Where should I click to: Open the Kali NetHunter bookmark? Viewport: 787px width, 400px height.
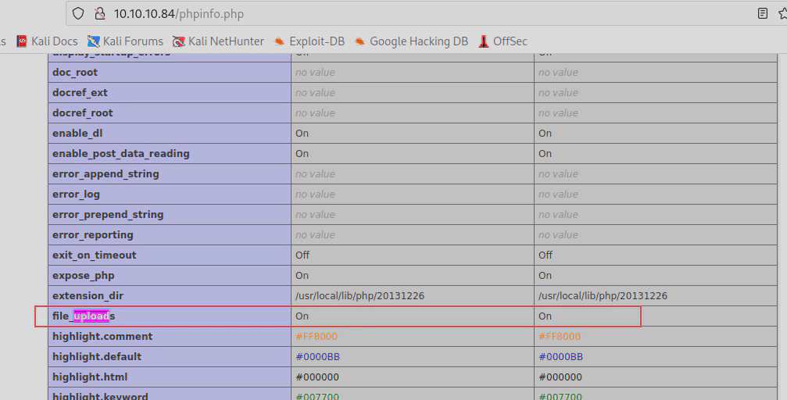point(218,41)
